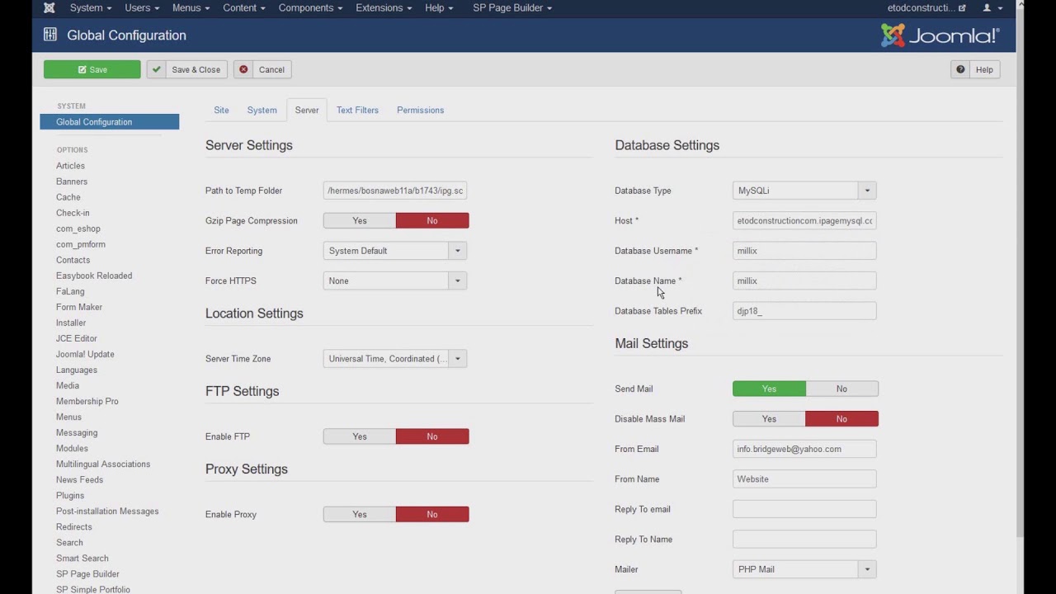Switch to the Text Filters tab
The height and width of the screenshot is (594, 1056).
click(x=357, y=110)
